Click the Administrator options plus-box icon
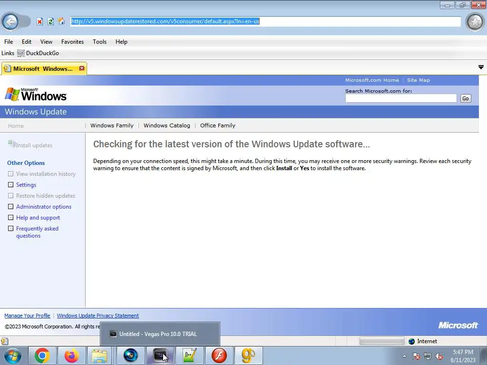487x365 pixels. pyautogui.click(x=10, y=206)
